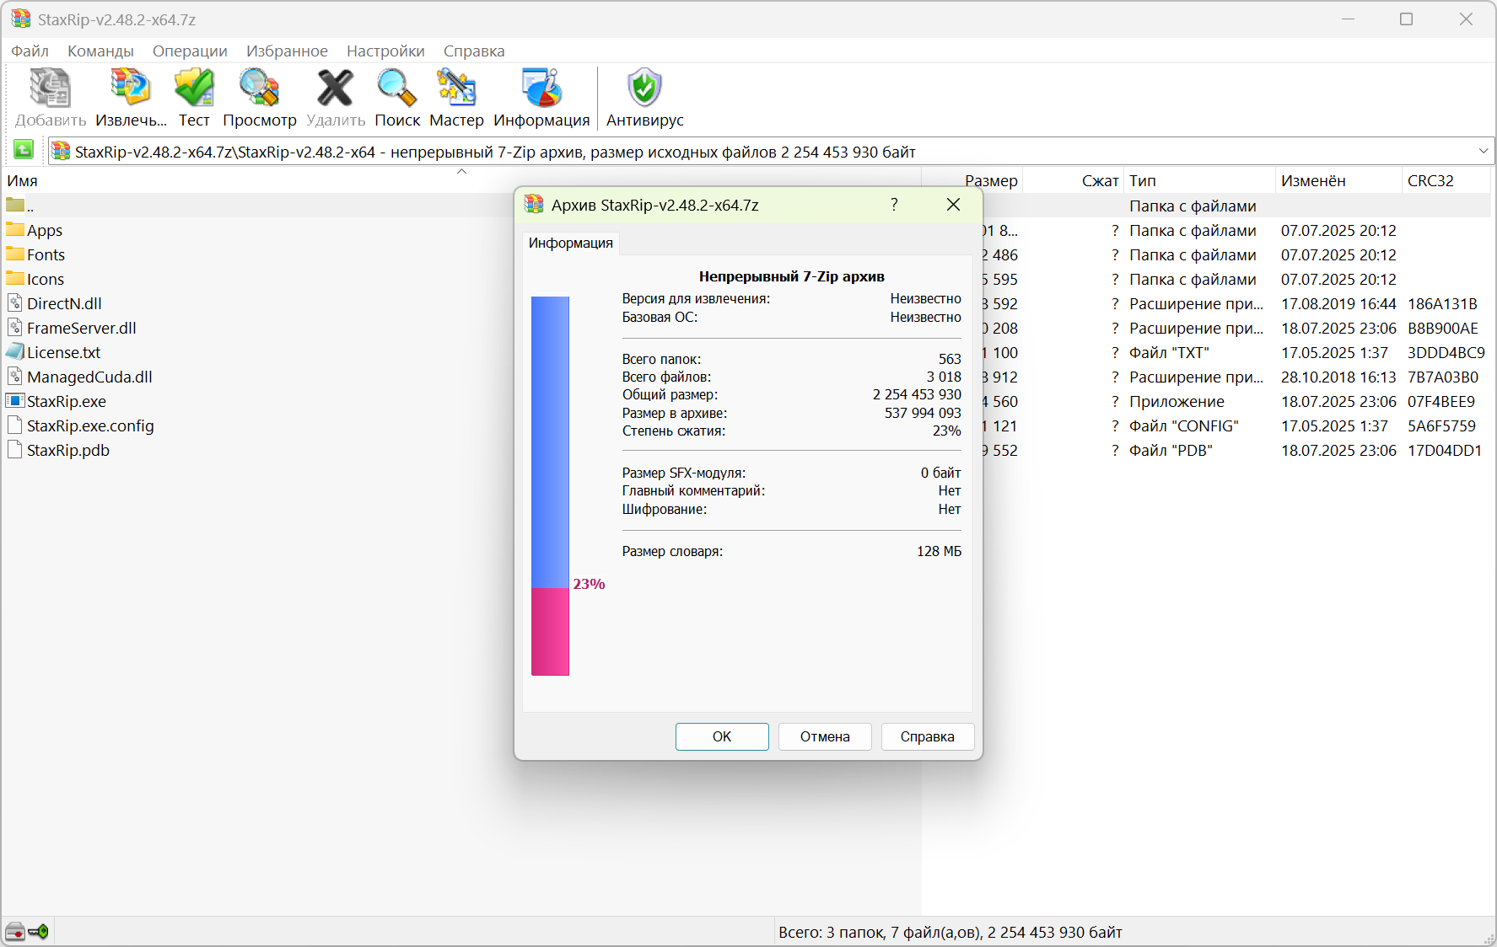This screenshot has height=947, width=1497.
Task: Select the Apps folder icon
Action: click(x=15, y=229)
